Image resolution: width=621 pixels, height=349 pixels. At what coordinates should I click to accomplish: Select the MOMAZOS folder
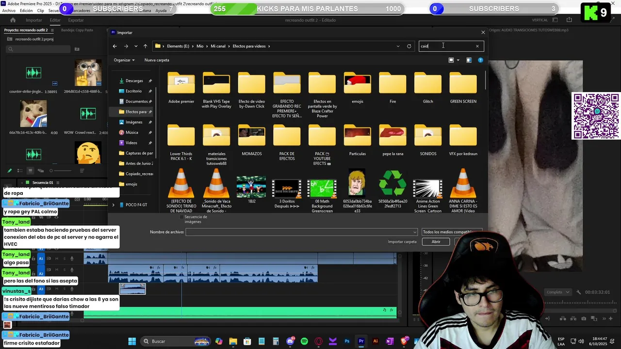251,140
